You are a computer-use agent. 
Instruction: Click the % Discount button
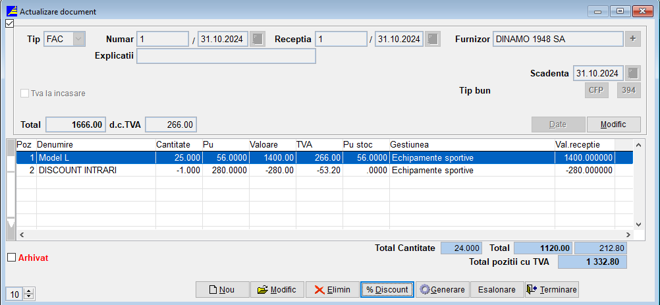click(x=387, y=290)
